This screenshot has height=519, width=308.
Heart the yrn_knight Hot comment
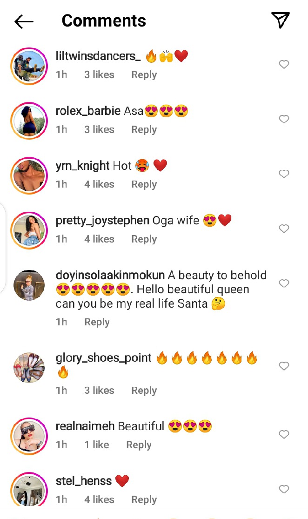tap(284, 174)
